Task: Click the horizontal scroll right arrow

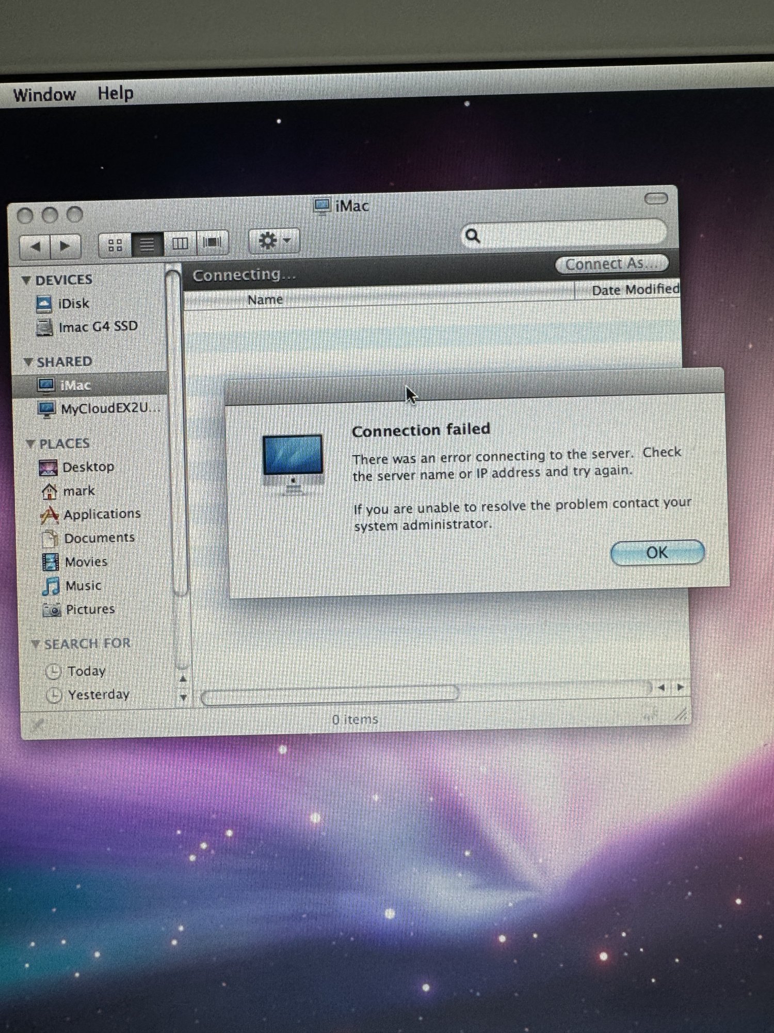Action: pos(681,687)
